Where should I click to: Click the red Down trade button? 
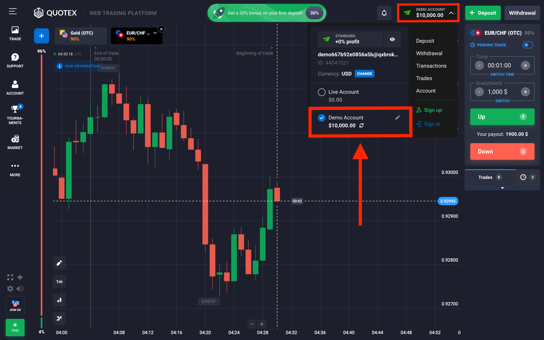click(x=502, y=151)
